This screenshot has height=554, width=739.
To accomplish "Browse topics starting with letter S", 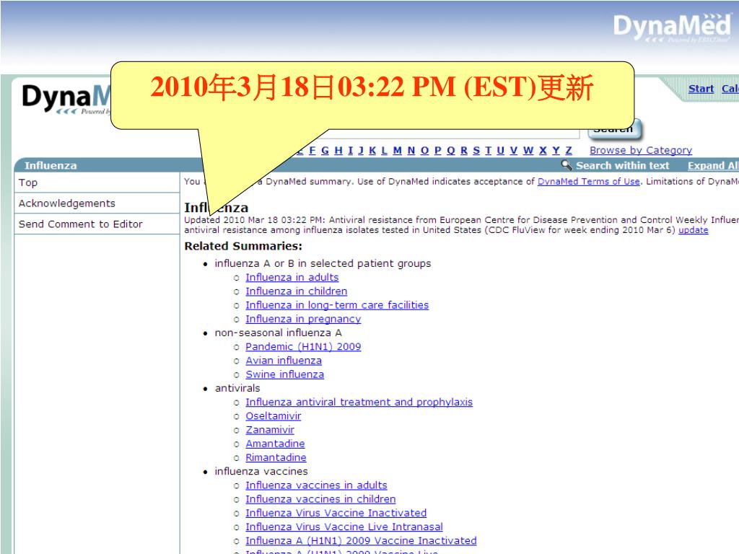I will (x=476, y=150).
